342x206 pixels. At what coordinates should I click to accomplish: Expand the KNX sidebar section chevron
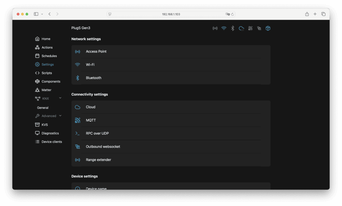coord(60,98)
